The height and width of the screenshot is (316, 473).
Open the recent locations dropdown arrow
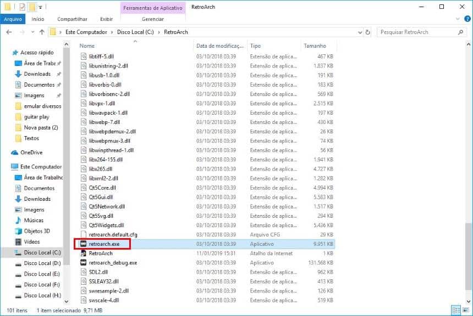[x=32, y=32]
